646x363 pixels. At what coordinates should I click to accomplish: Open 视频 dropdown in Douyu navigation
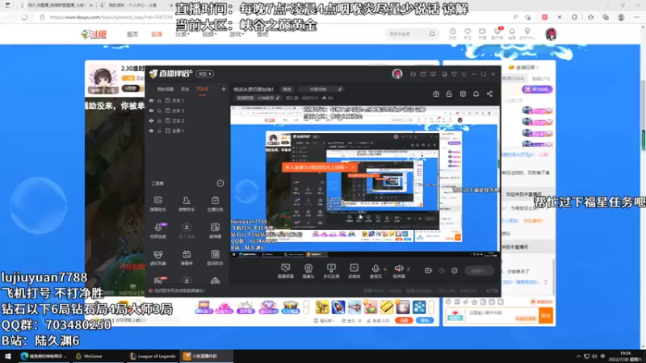[209, 34]
